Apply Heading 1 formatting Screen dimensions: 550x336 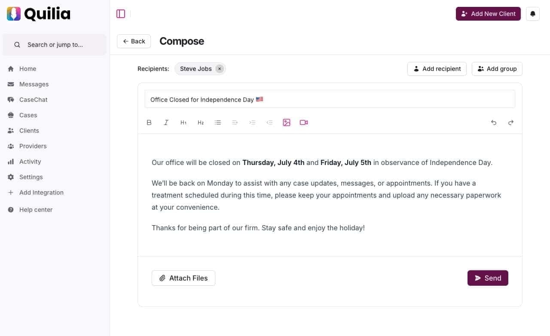[183, 122]
